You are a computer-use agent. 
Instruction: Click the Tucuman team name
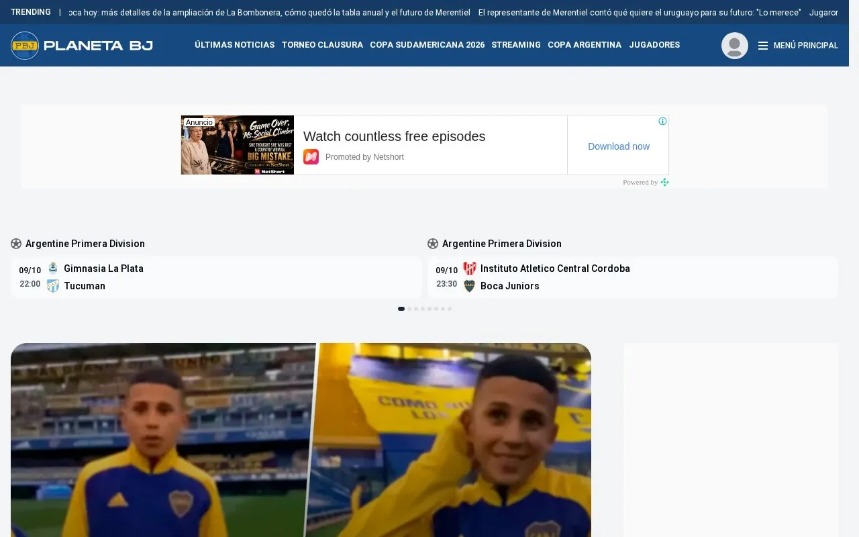(x=85, y=286)
